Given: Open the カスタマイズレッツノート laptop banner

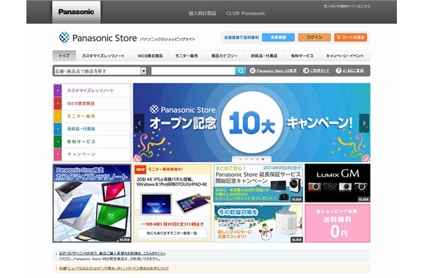Looking at the screenshot, I should pyautogui.click(x=92, y=203).
